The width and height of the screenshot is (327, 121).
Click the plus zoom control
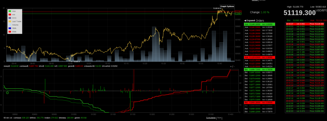[231, 66]
